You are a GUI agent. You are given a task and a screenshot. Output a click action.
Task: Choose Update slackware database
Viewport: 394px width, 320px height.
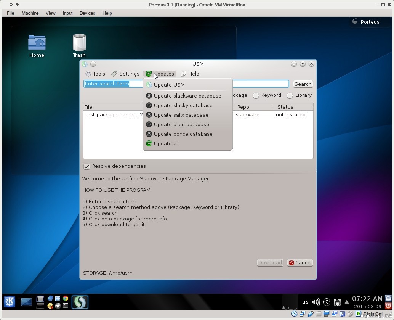[187, 96]
